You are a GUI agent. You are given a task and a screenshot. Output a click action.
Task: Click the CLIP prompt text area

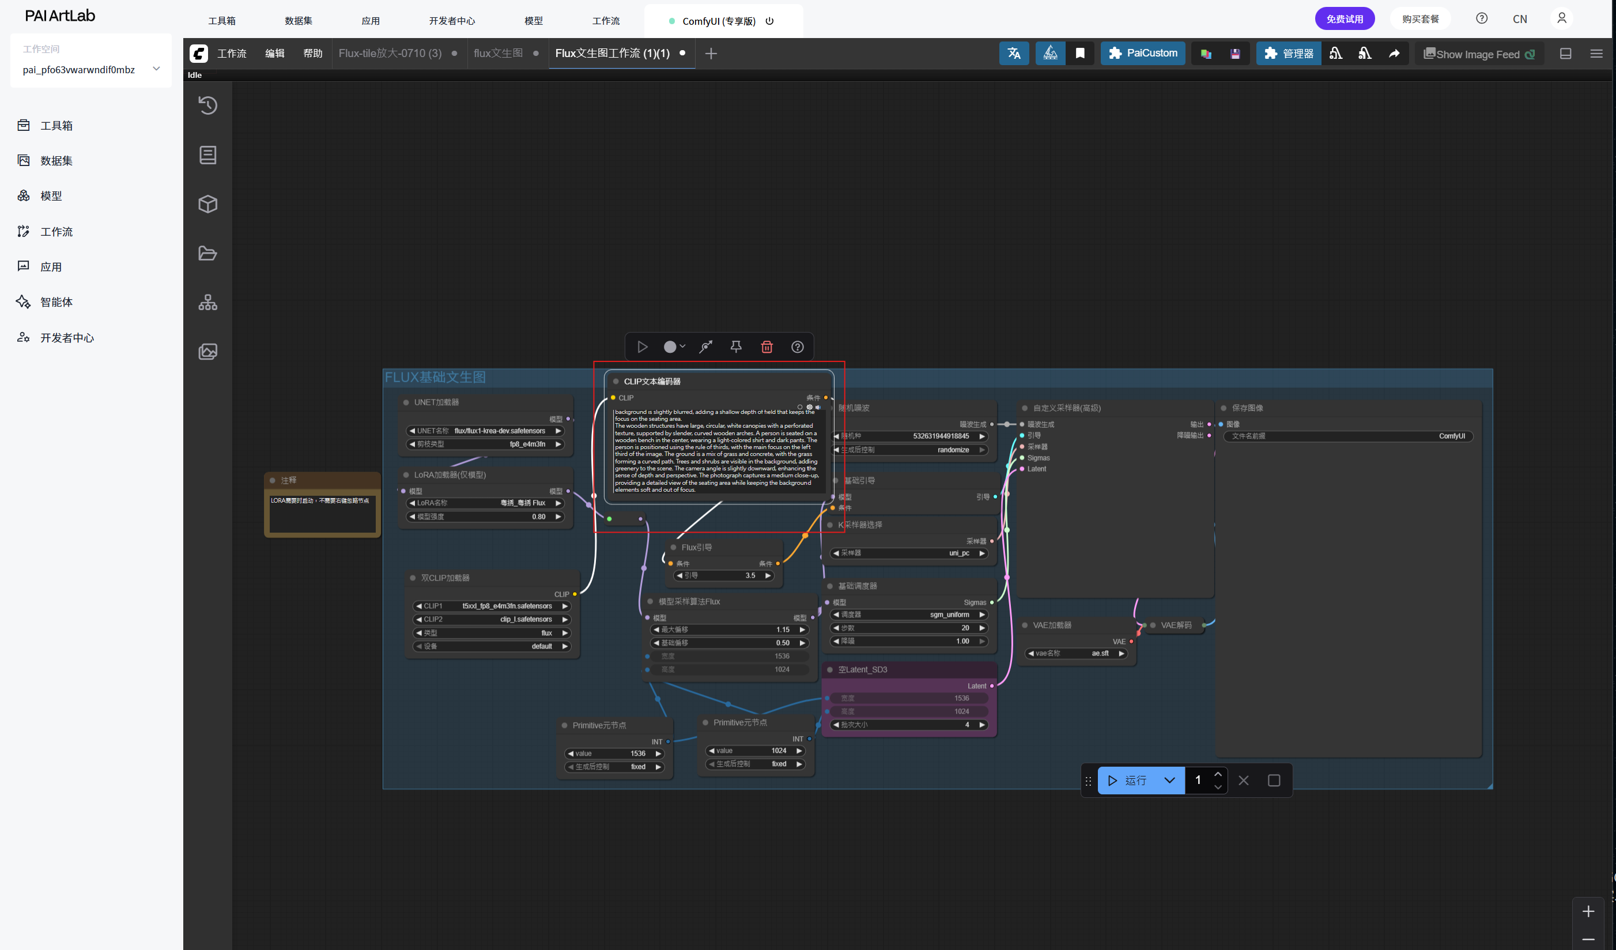coord(715,452)
